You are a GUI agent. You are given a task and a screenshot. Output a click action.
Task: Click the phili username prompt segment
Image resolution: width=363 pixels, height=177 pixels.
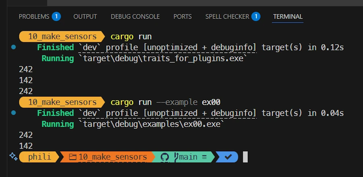tap(40, 157)
